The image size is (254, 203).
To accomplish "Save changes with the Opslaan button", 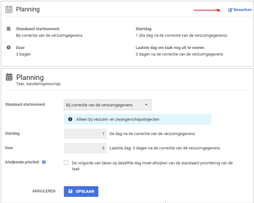I will coord(81,191).
